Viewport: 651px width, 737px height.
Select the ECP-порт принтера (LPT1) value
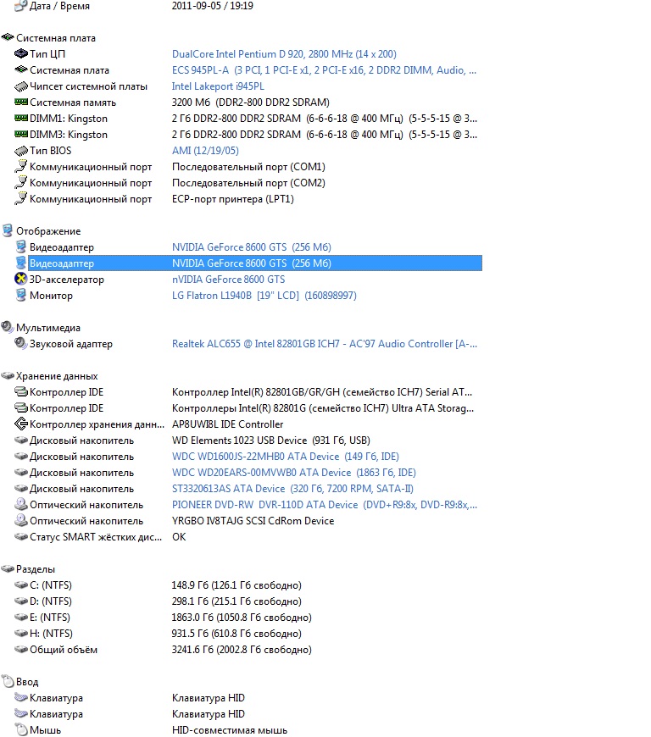[232, 199]
